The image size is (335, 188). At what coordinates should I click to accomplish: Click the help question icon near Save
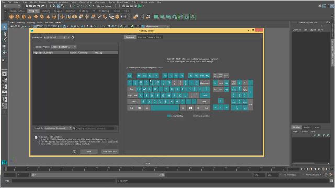point(74,151)
